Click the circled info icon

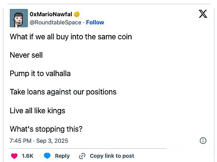click(x=203, y=141)
